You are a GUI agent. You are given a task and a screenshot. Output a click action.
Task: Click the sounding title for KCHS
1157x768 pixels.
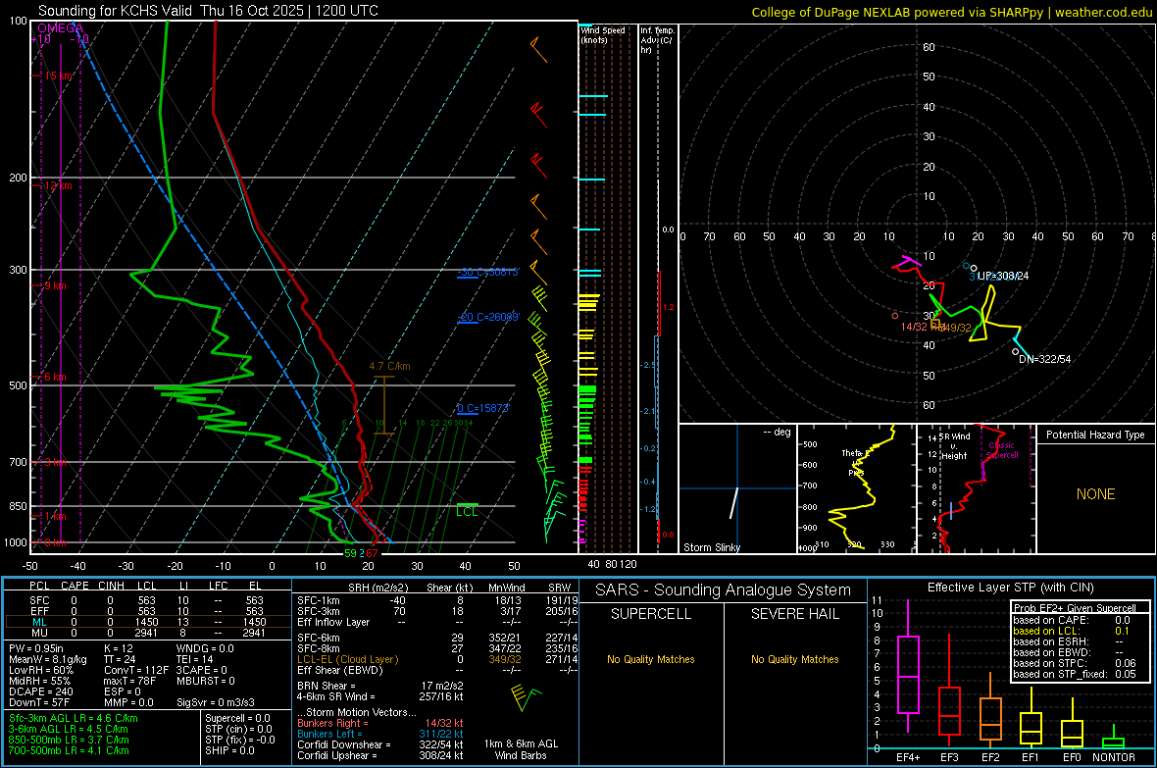pyautogui.click(x=208, y=11)
